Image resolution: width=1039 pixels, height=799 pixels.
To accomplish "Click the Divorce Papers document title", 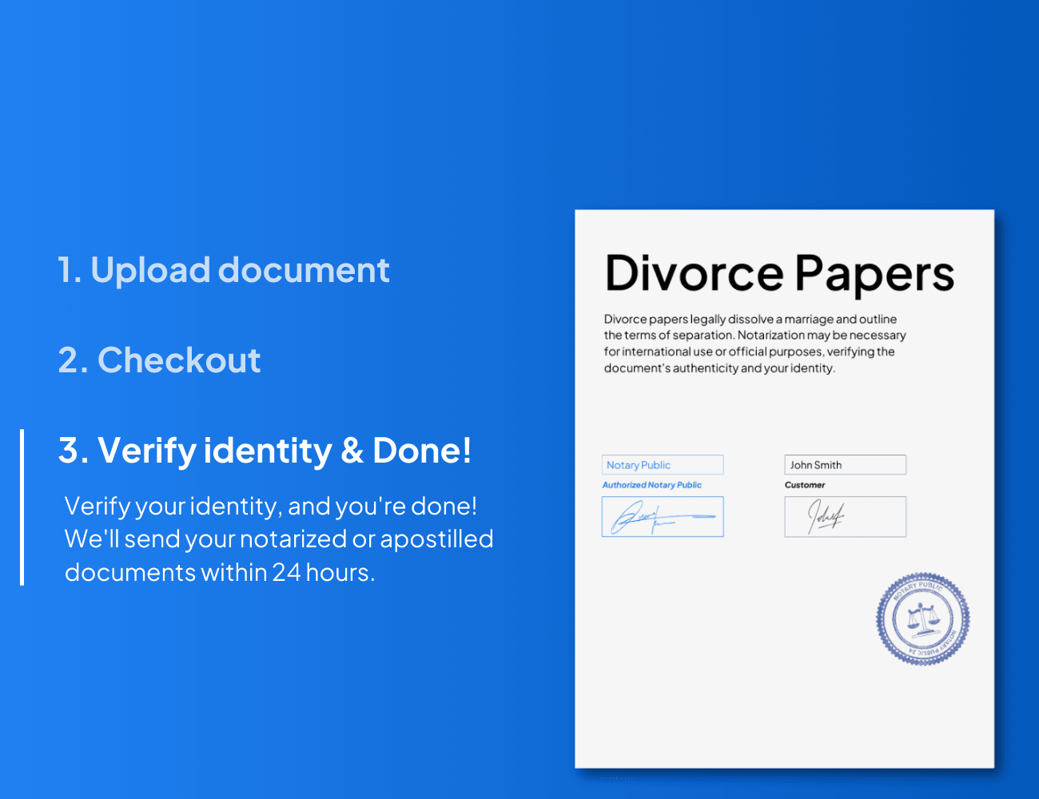I will click(x=779, y=274).
